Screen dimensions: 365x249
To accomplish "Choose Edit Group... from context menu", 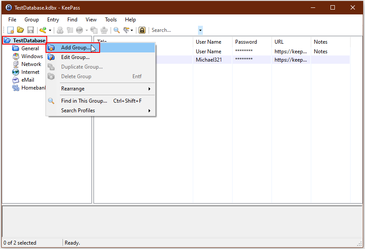I will [101, 57].
